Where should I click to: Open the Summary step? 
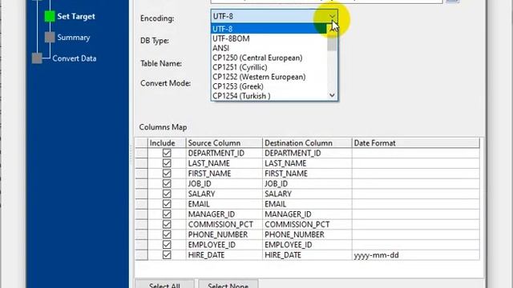pyautogui.click(x=73, y=38)
